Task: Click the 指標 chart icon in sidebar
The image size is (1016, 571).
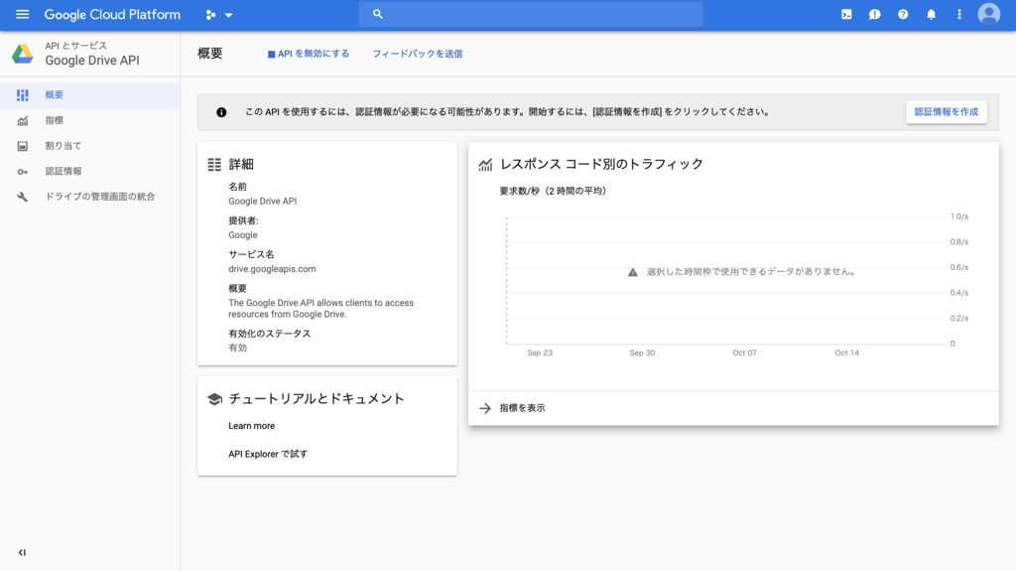Action: coord(23,121)
